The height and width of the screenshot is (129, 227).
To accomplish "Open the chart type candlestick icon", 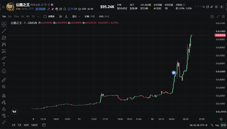I will [x=61, y=16].
